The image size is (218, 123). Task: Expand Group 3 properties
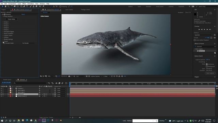[3, 26]
